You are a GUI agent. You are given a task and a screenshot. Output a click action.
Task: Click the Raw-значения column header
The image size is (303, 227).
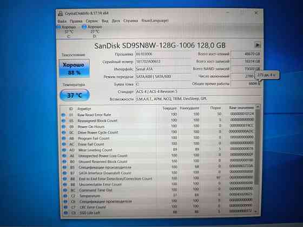point(241,108)
